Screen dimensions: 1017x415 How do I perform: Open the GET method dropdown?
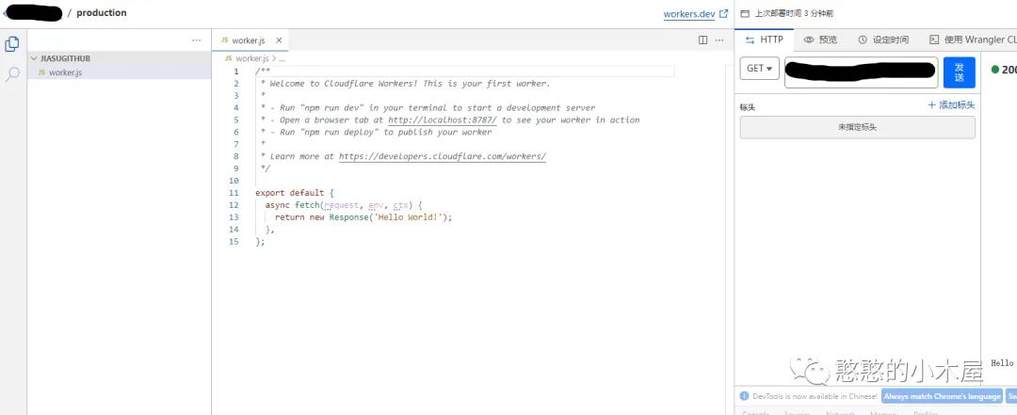tap(759, 69)
